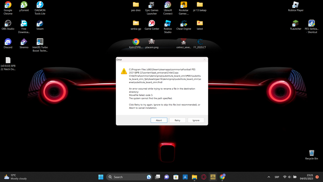
Task: Click Ignore to skip this file
Action: [196, 120]
